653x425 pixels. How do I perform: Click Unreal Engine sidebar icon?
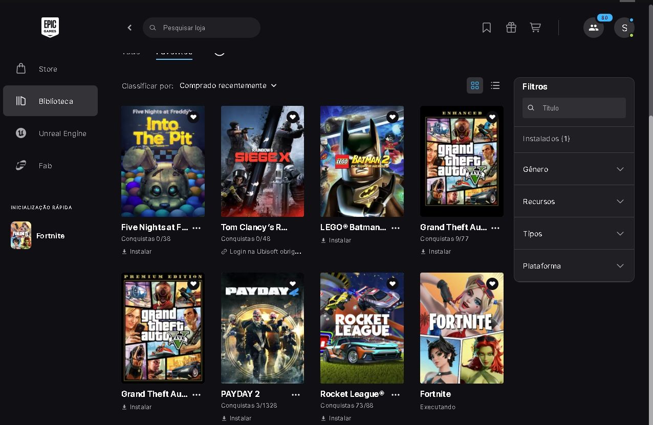[x=21, y=133]
